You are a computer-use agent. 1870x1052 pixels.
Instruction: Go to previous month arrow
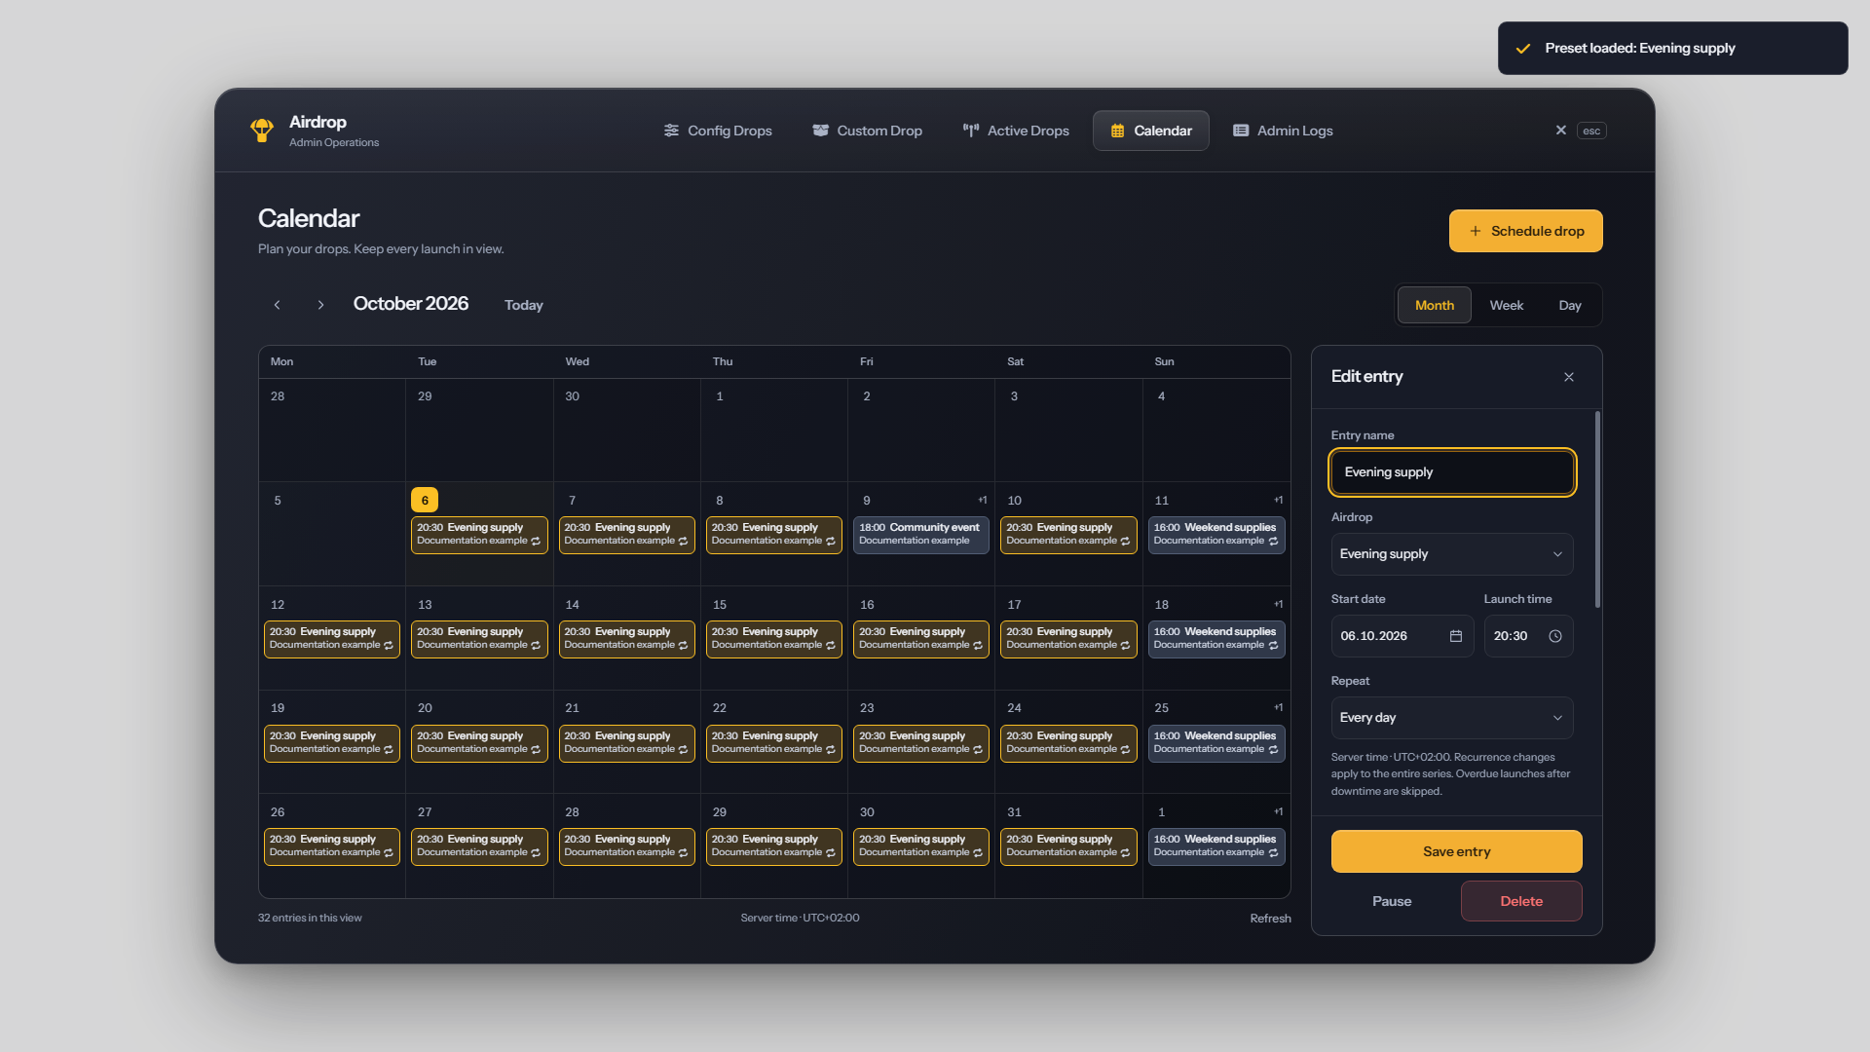pyautogui.click(x=278, y=305)
